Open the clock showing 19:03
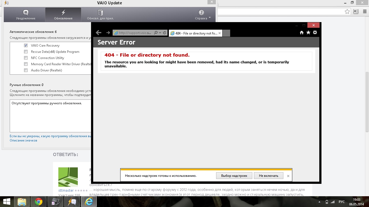 point(357,200)
